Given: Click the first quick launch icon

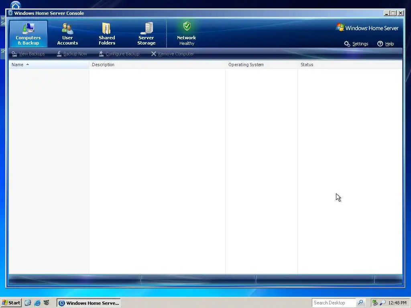Looking at the screenshot, I should [x=28, y=303].
